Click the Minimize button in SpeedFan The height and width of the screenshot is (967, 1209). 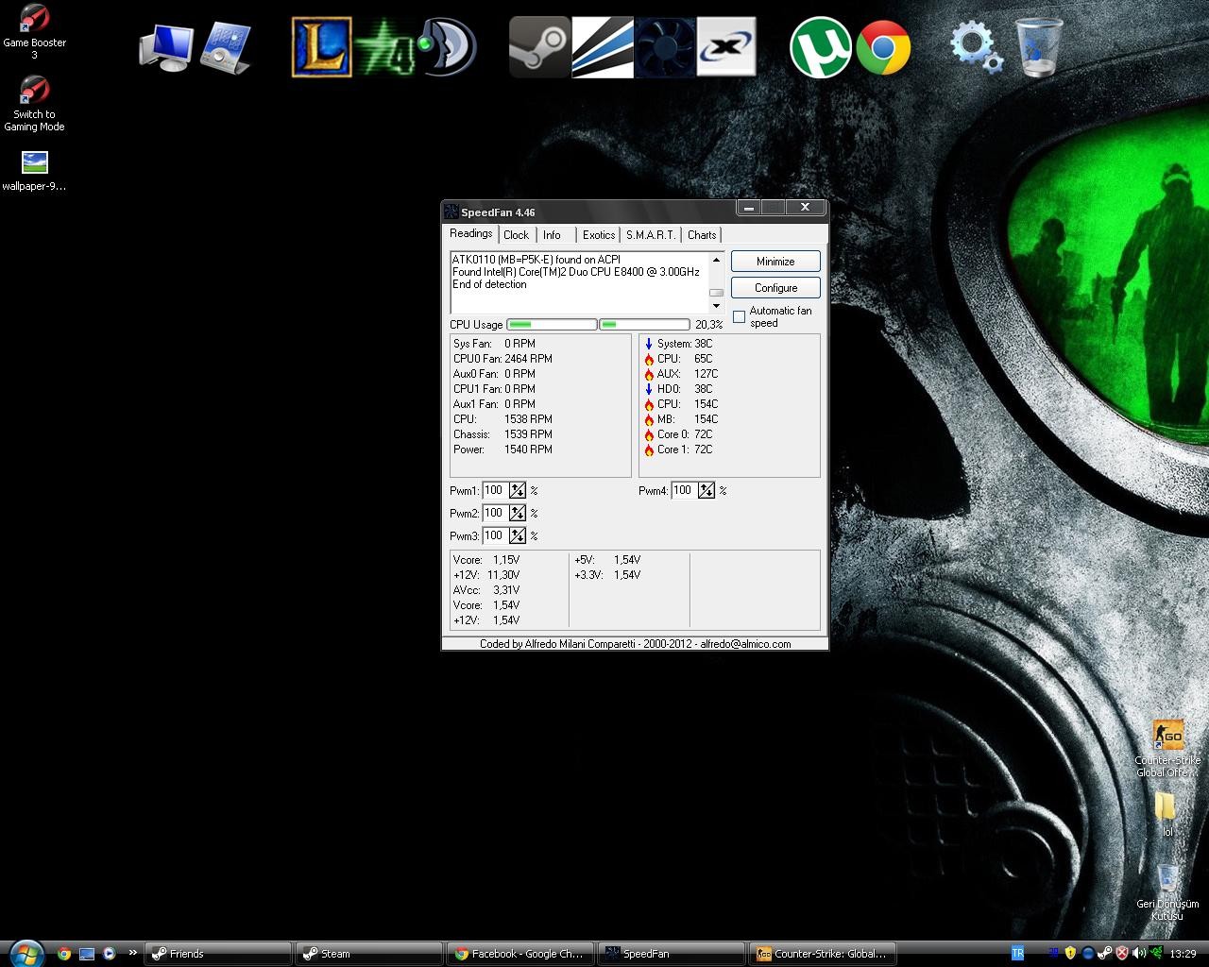[x=775, y=262]
